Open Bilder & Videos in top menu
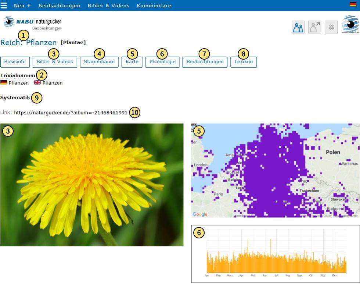Screen dimensions: 360x284 coord(108,6)
